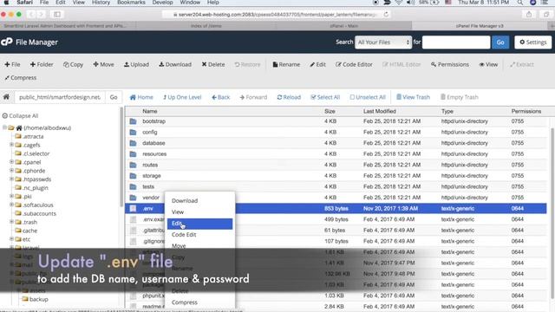Screen dimensions: 555x312
Task: Switch to the Index of /demo tab
Action: 206,26
